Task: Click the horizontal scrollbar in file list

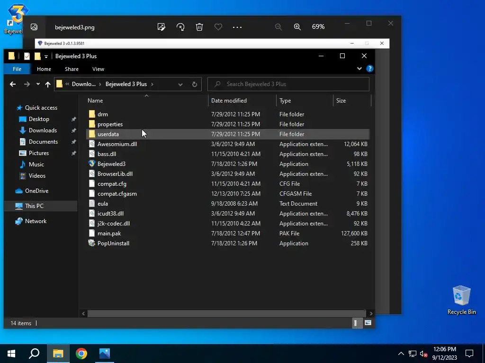Action: pyautogui.click(x=226, y=313)
